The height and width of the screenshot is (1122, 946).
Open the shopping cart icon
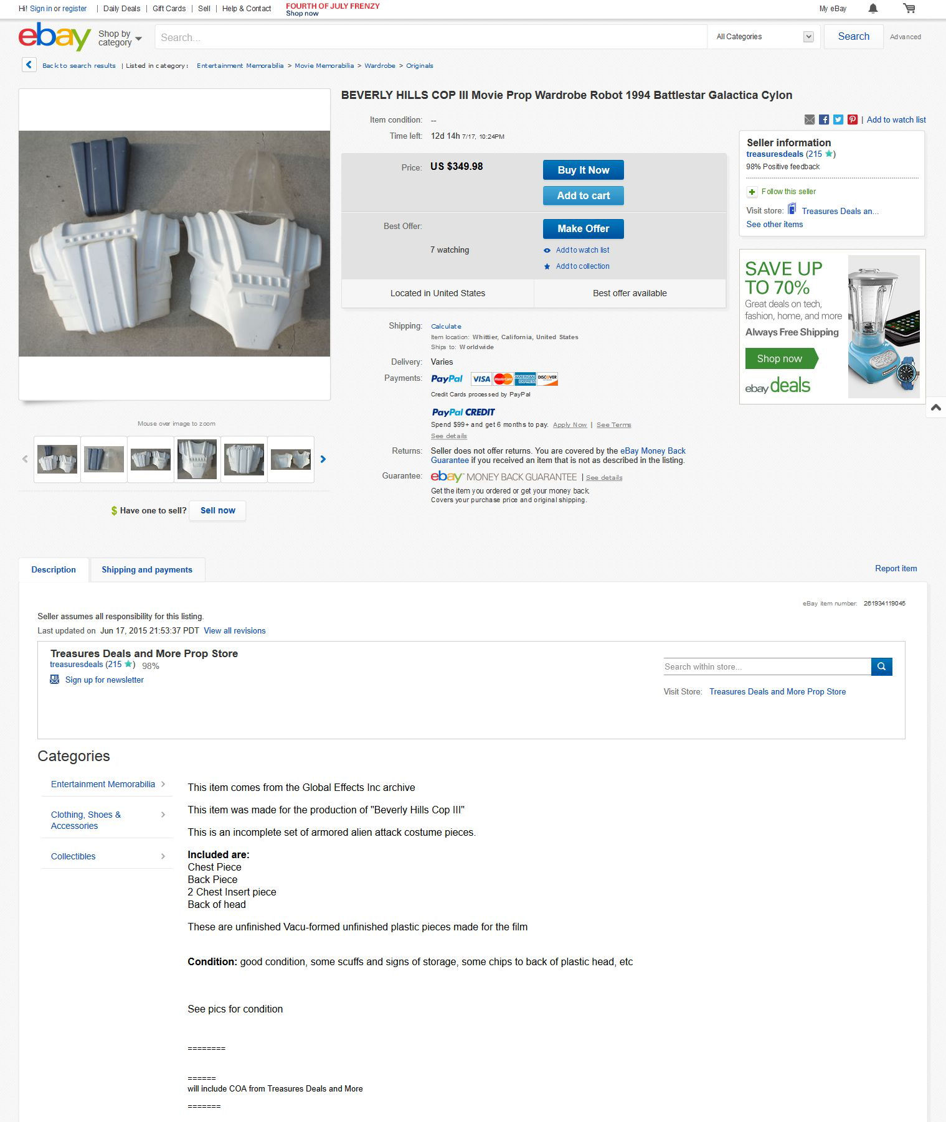(x=909, y=9)
